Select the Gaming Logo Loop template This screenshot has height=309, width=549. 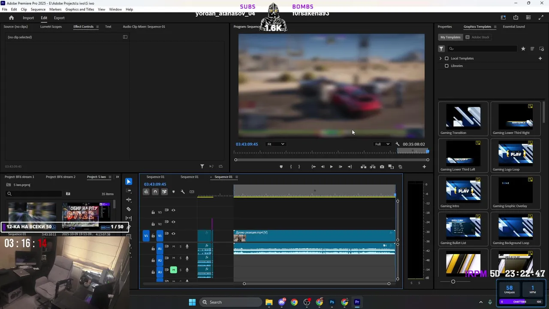[x=516, y=156]
